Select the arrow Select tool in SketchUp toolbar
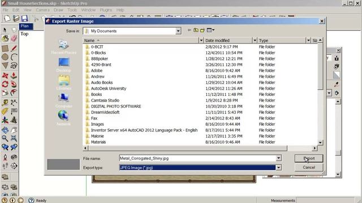The image size is (362, 203). pyautogui.click(x=5, y=30)
